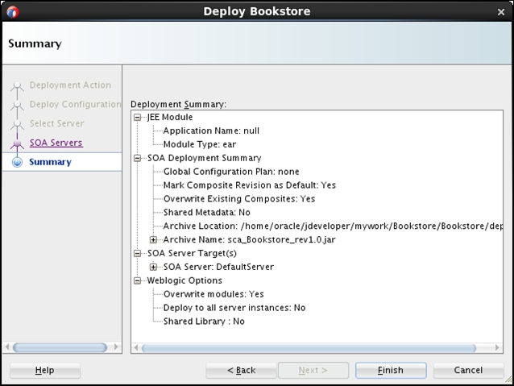Click the disabled Next > button
The height and width of the screenshot is (386, 514).
(313, 370)
